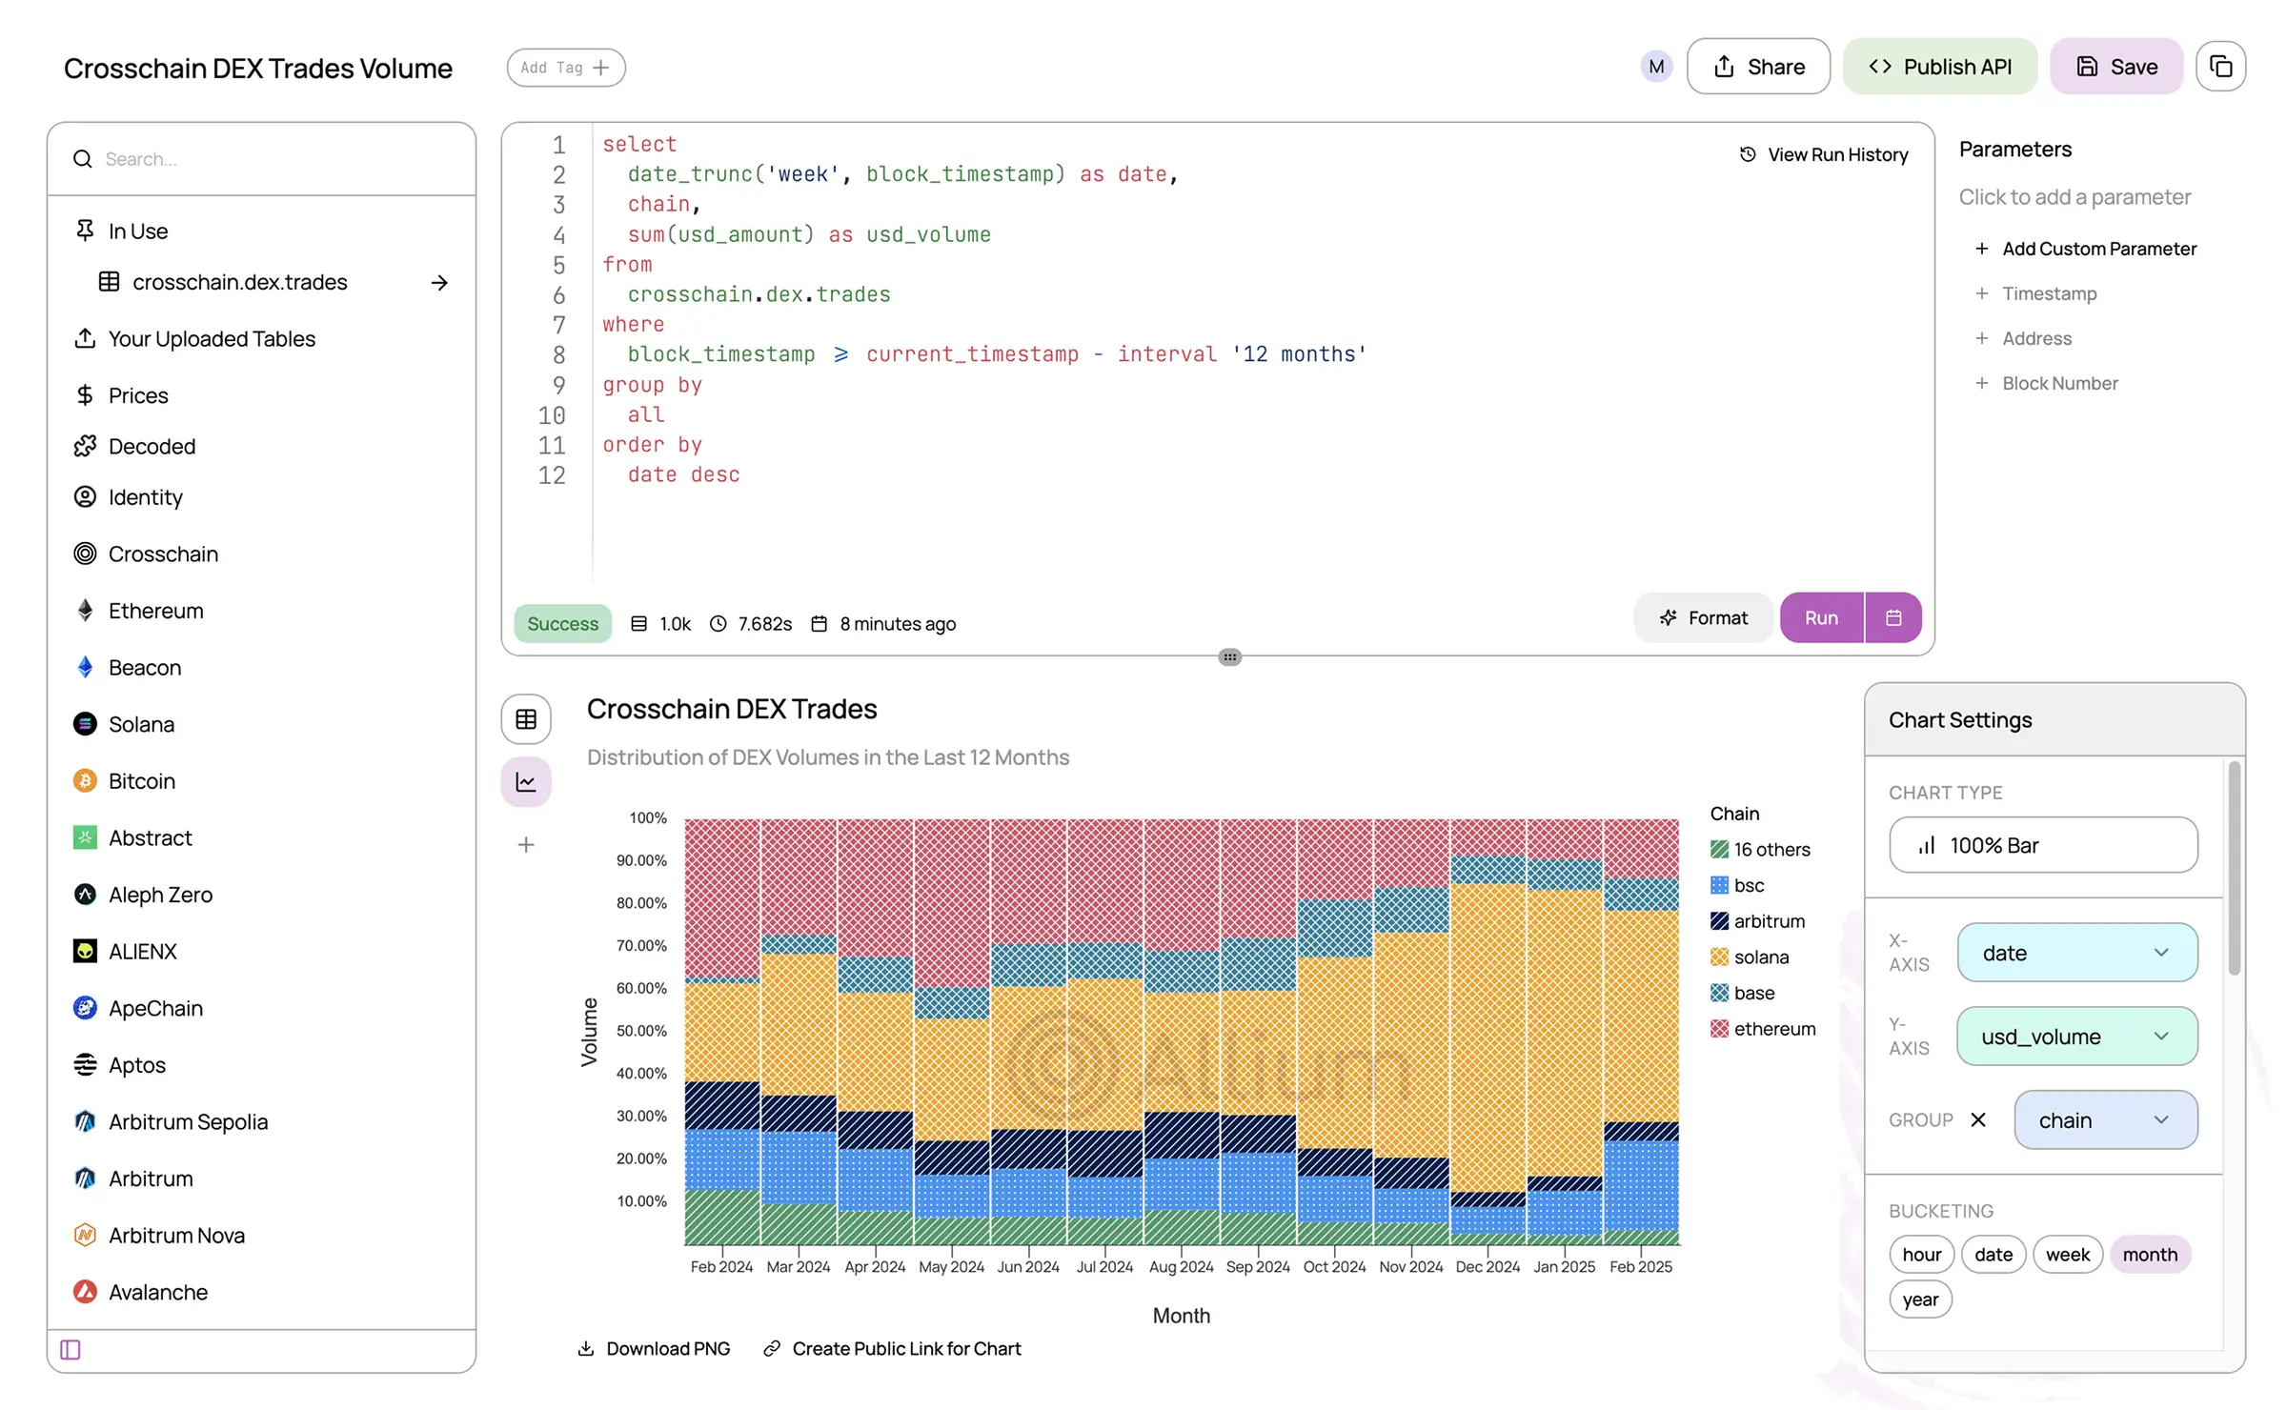The height and width of the screenshot is (1410, 2287).
Task: Switch bucketing to year
Action: [1920, 1299]
